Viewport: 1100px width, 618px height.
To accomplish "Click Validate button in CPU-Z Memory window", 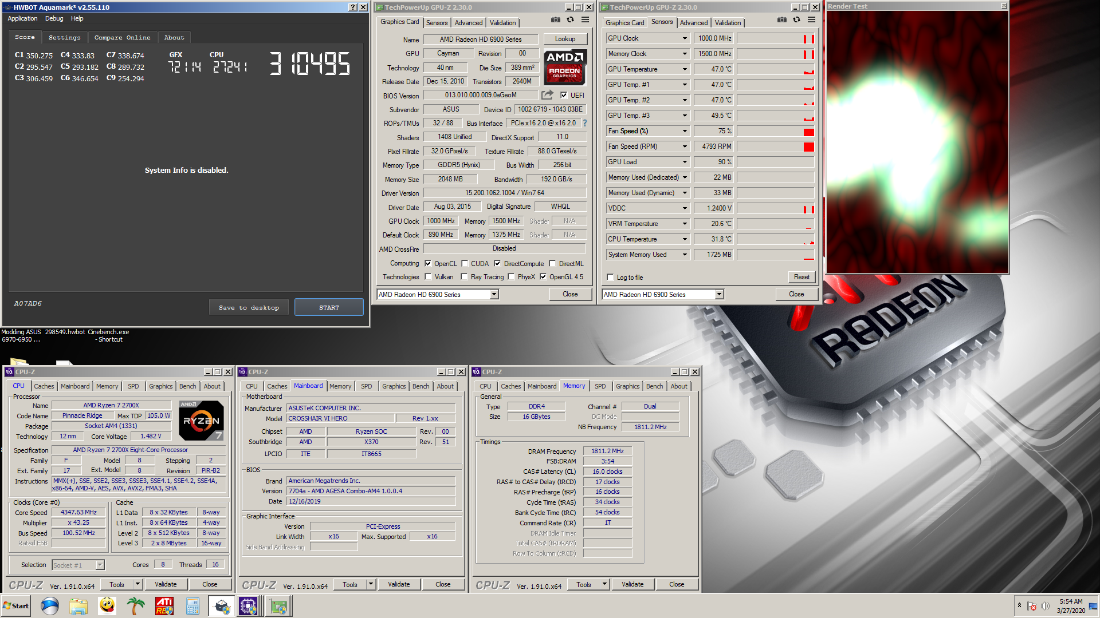I will [x=632, y=584].
